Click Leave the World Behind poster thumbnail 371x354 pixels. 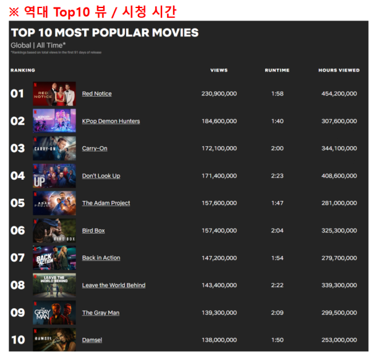(x=54, y=285)
